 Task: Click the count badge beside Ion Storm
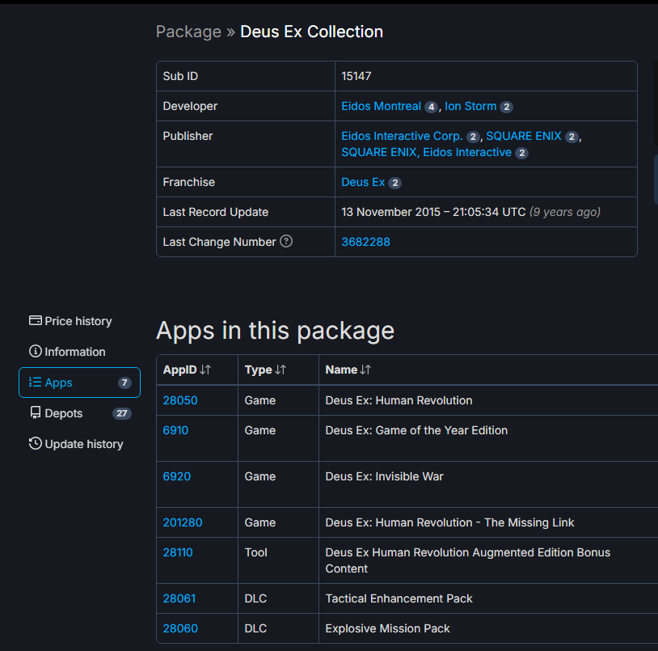(x=507, y=107)
